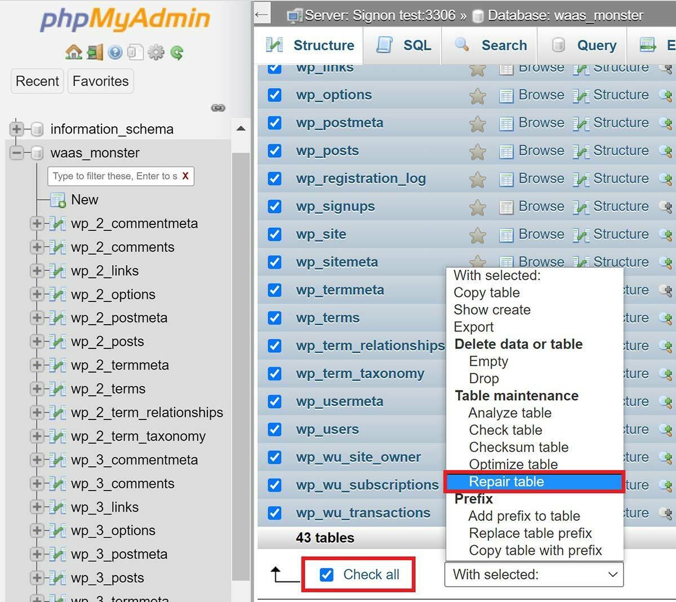Viewport: 676px width, 602px height.
Task: Click the log out door icon
Action: tap(95, 52)
